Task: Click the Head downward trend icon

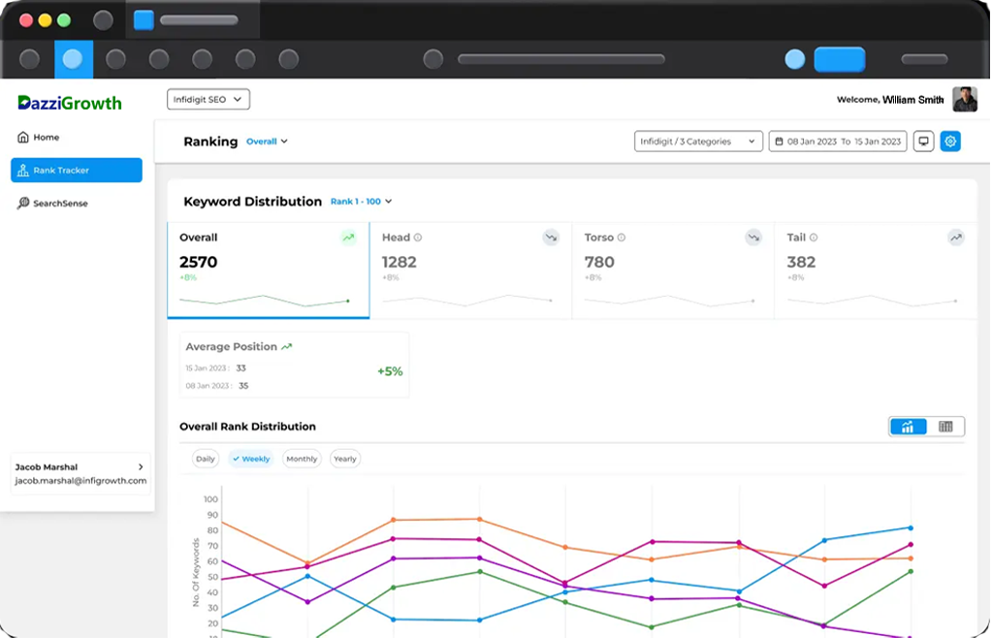Action: pos(551,238)
